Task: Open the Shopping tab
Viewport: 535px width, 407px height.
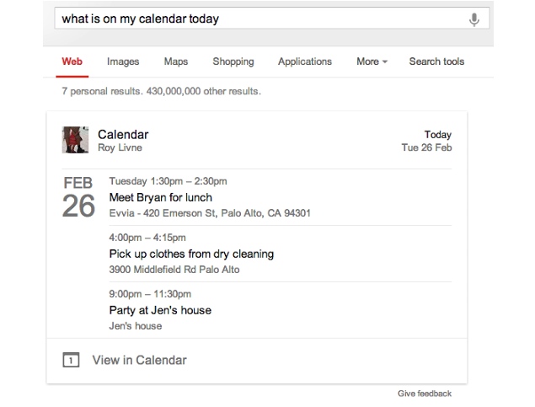Action: tap(233, 62)
